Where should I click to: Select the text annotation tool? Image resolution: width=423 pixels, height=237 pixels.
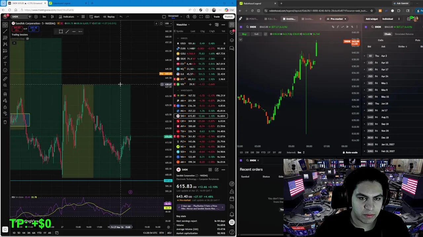pyautogui.click(x=5, y=64)
